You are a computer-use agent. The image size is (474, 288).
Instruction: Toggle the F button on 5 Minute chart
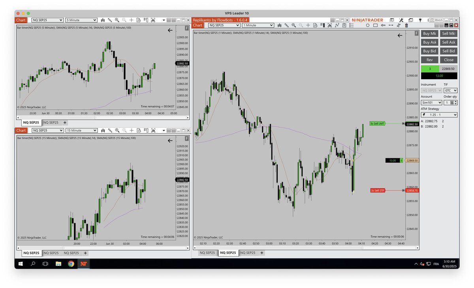click(187, 28)
